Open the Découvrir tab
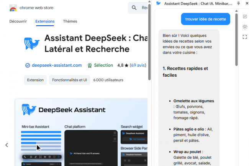The height and width of the screenshot is (166, 249). tap(18, 21)
